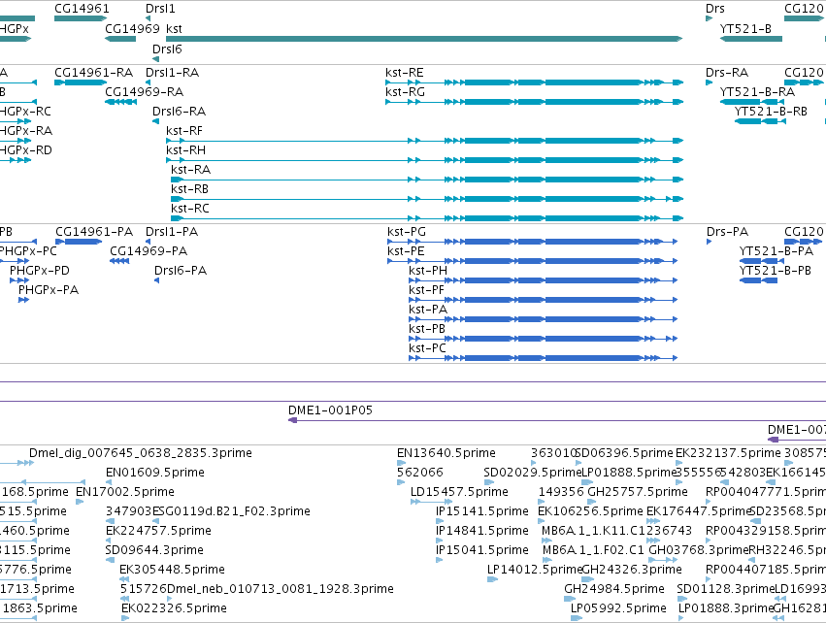
Task: Click protein PHGPx-PA label
Action: 49,290
